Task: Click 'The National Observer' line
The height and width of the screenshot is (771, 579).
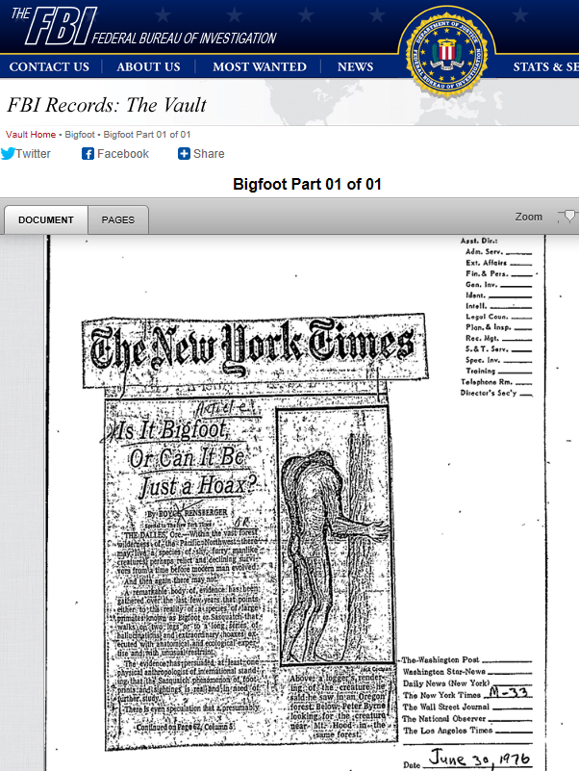Action: pyautogui.click(x=466, y=719)
